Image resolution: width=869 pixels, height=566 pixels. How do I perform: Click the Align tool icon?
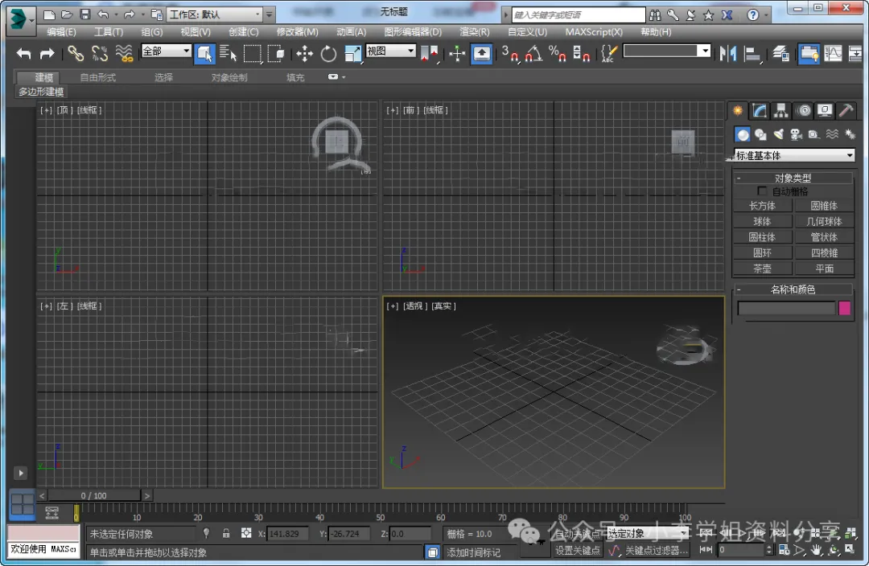click(752, 53)
